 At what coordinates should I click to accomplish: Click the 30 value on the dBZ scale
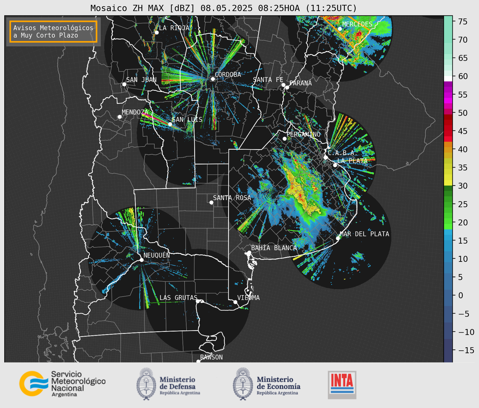pyautogui.click(x=463, y=186)
